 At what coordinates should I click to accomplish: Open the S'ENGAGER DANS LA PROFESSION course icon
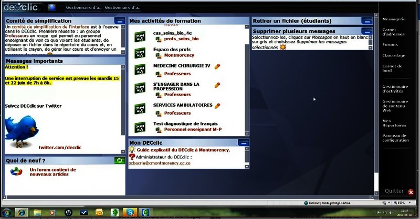click(x=140, y=88)
